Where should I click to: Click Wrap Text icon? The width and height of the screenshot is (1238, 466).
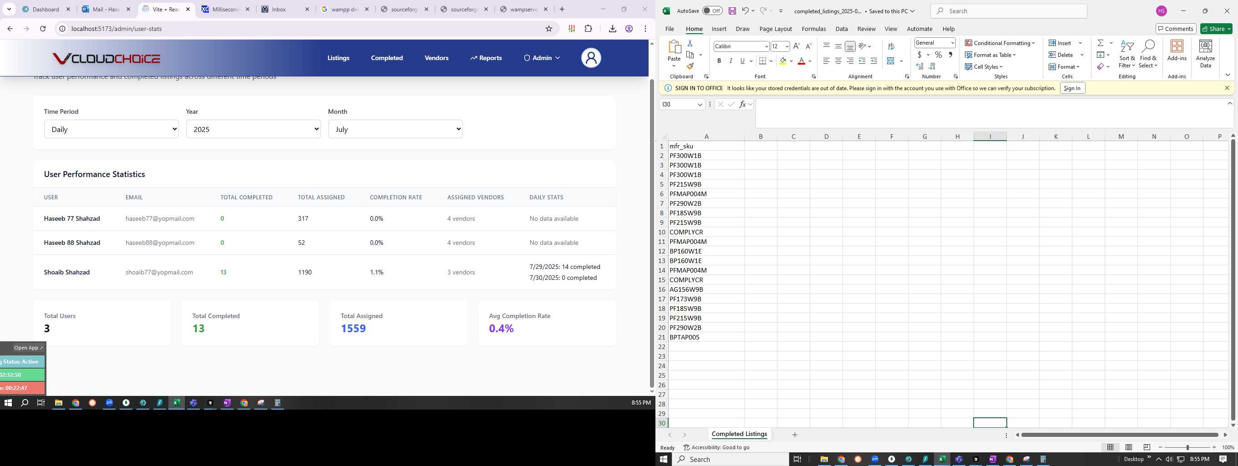click(891, 46)
